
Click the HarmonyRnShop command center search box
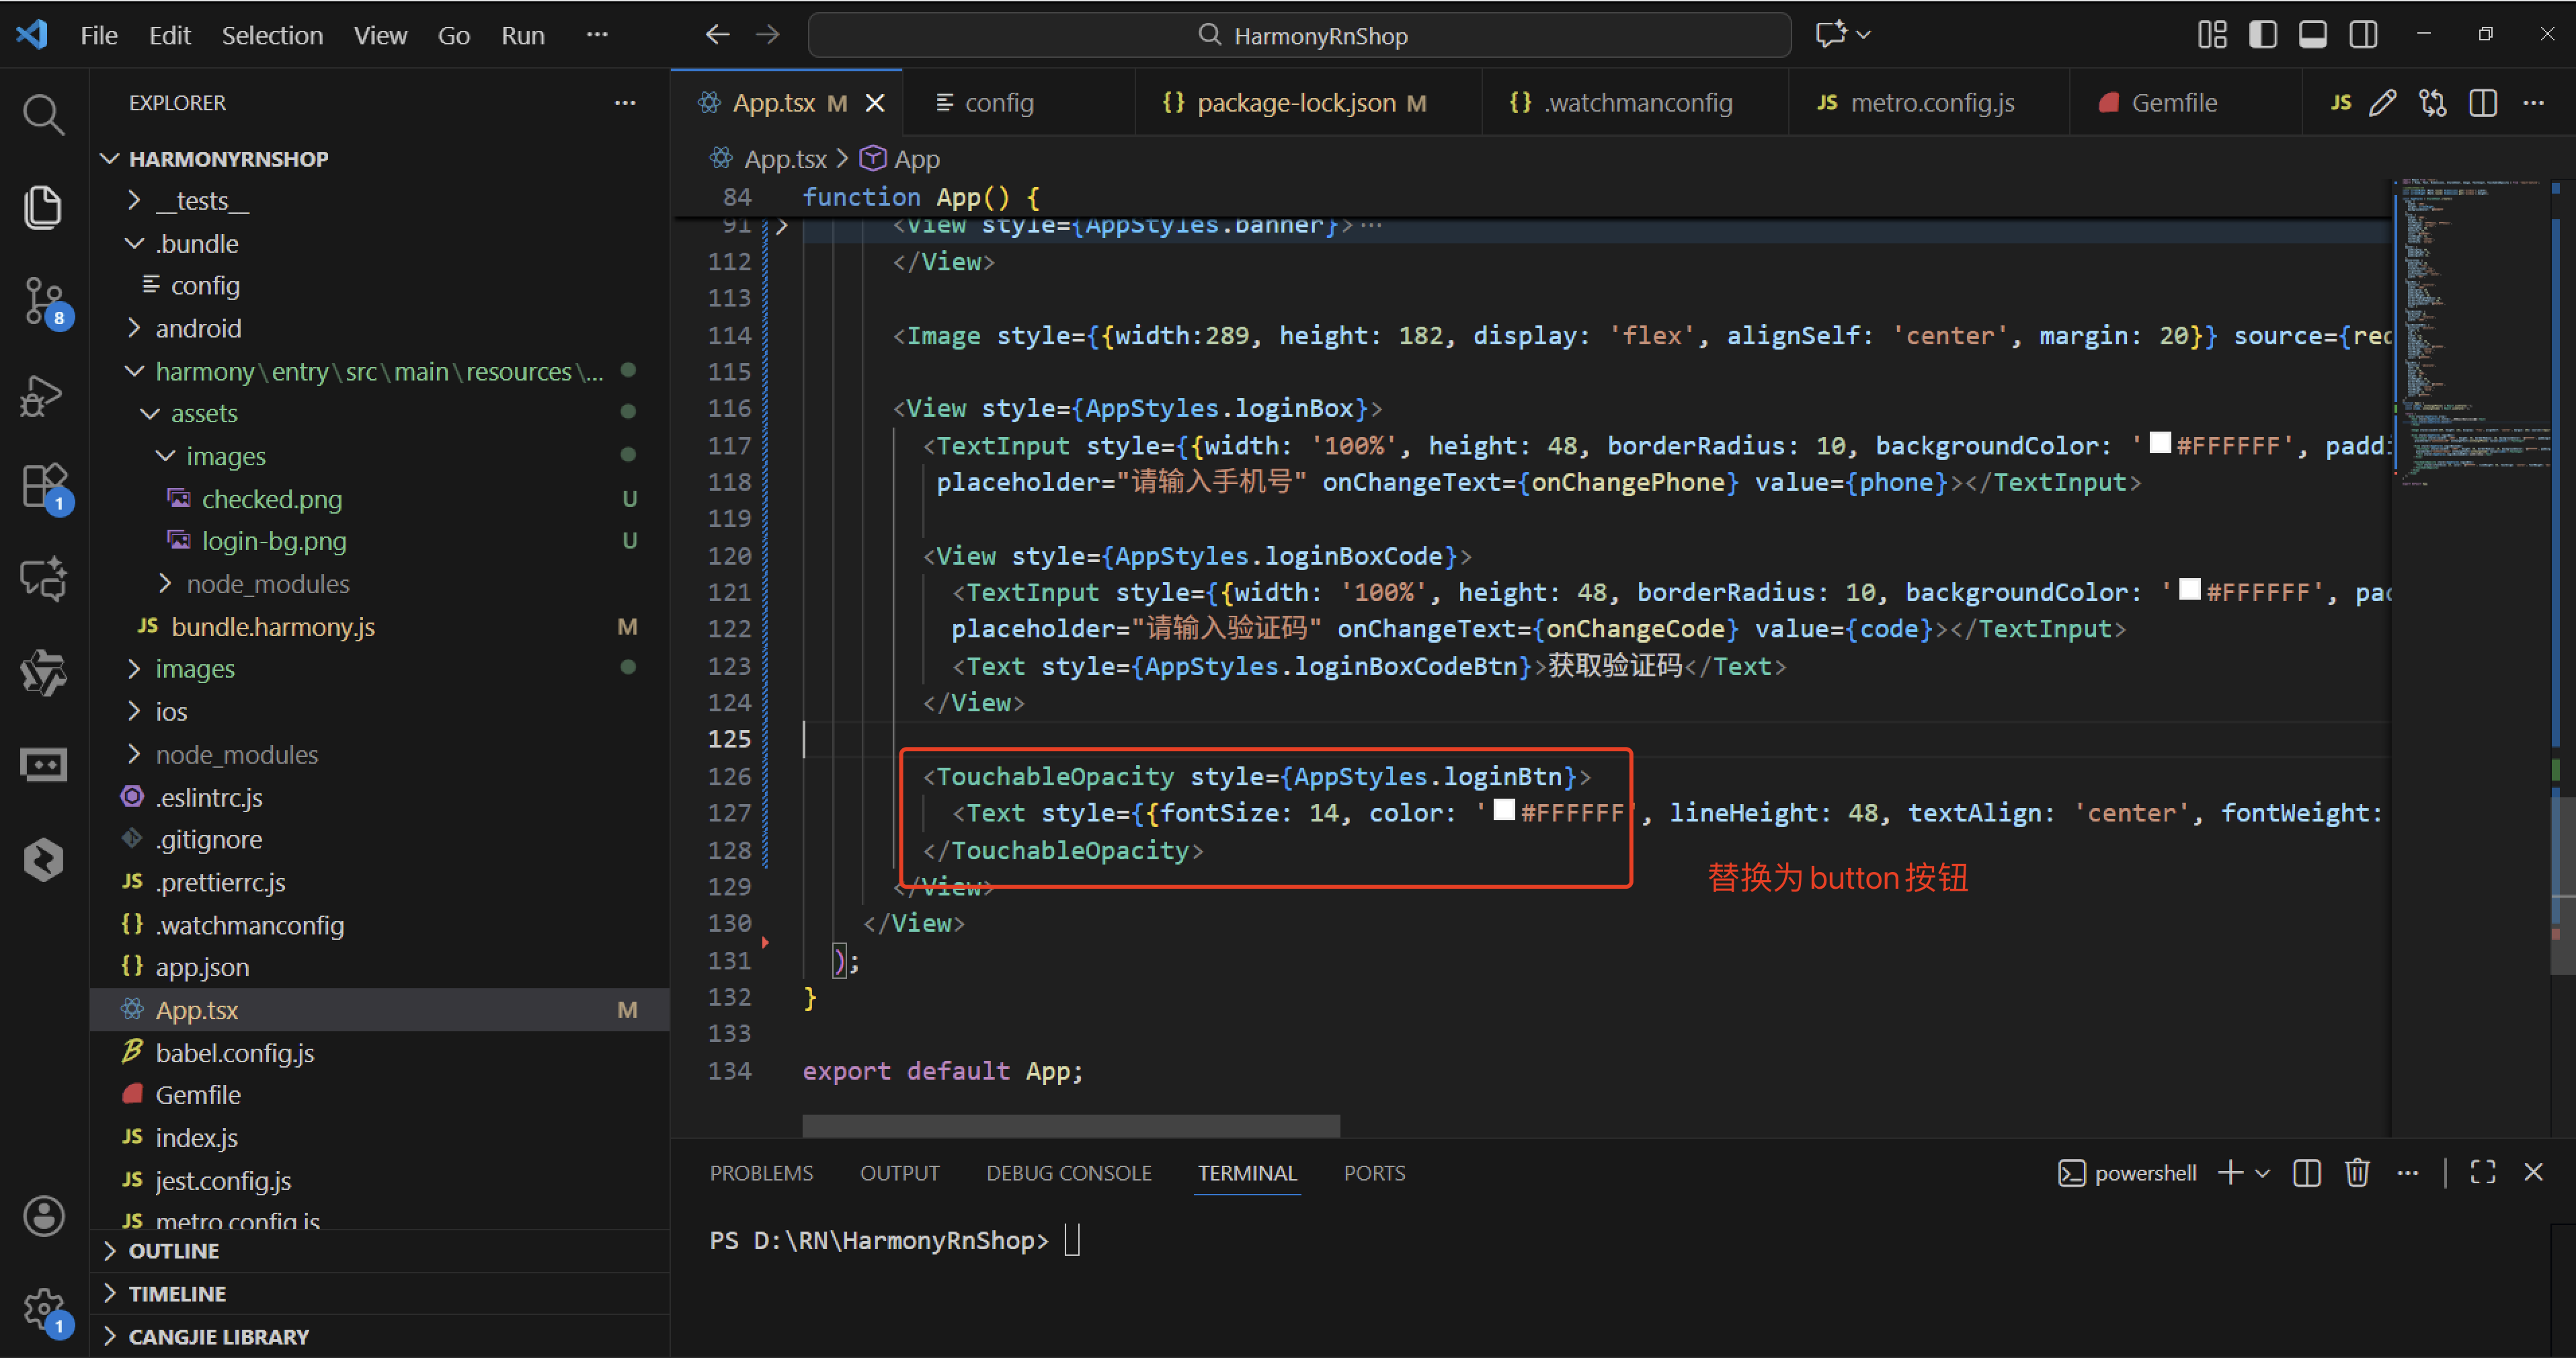point(1300,35)
